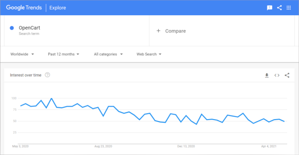The image size is (299, 155).
Task: Click the Google Trends logo
Action: [x=24, y=8]
